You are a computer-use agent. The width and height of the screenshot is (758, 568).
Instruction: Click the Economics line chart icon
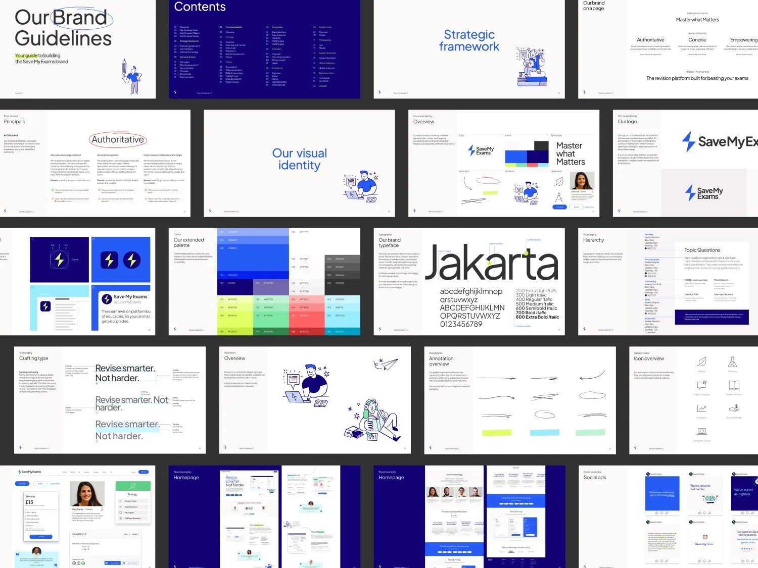pyautogui.click(x=701, y=408)
